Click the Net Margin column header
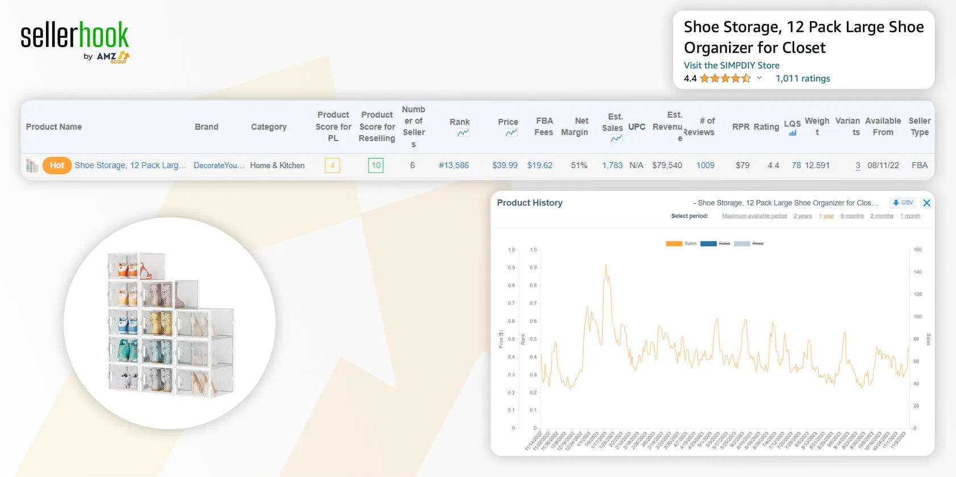 click(x=575, y=126)
